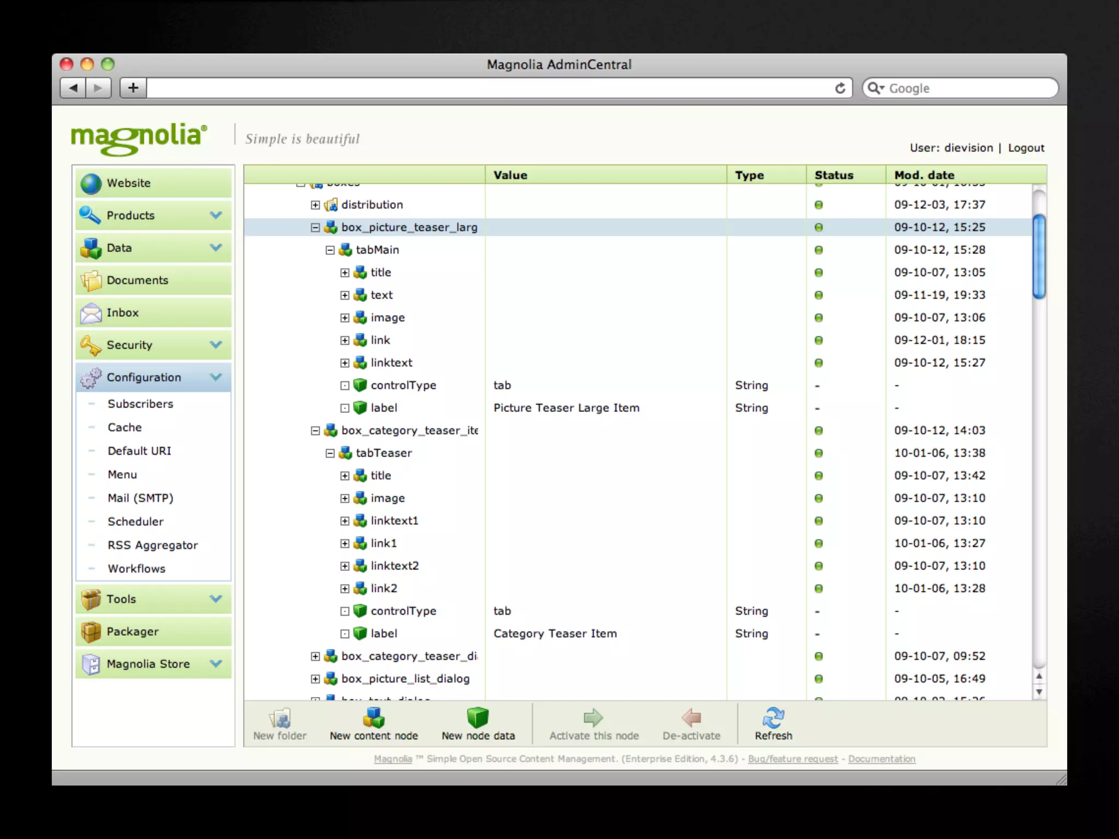Open the Default URI item

[139, 451]
